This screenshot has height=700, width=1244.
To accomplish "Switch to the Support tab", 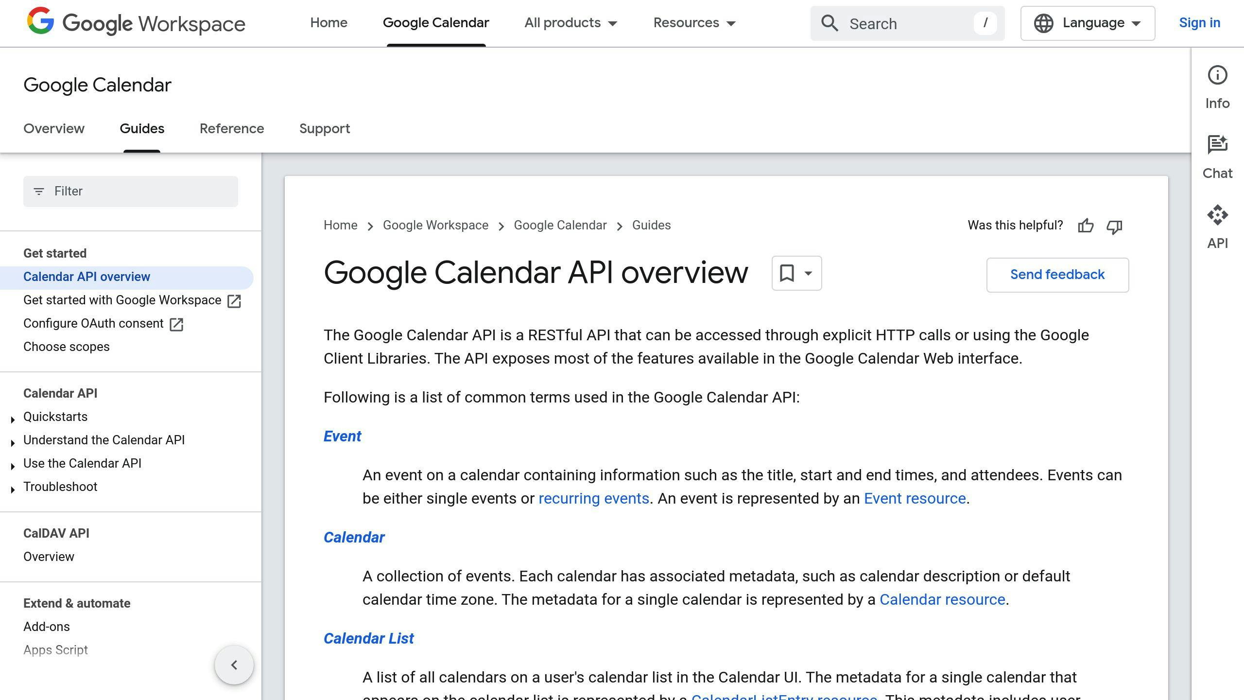I will tap(325, 129).
